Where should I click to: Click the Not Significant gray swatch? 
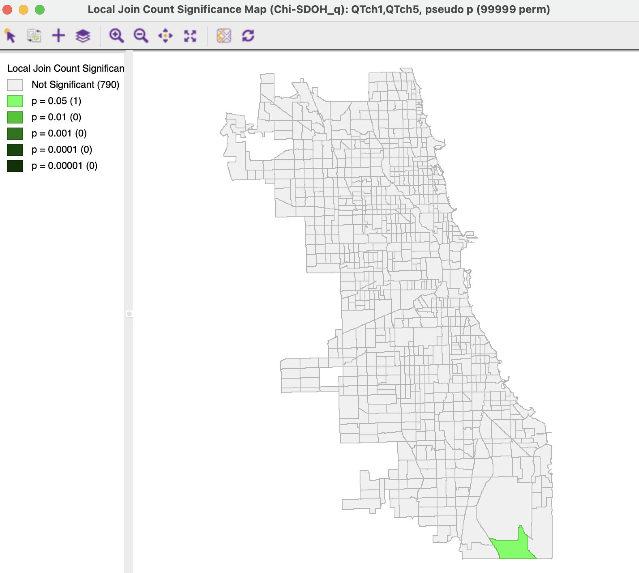click(x=15, y=85)
